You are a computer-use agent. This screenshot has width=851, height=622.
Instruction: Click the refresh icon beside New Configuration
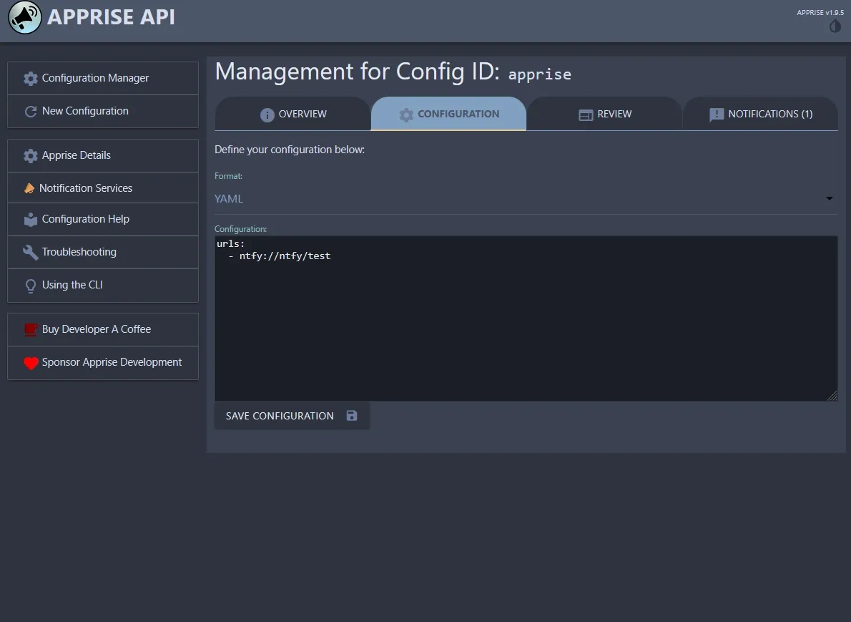click(30, 111)
